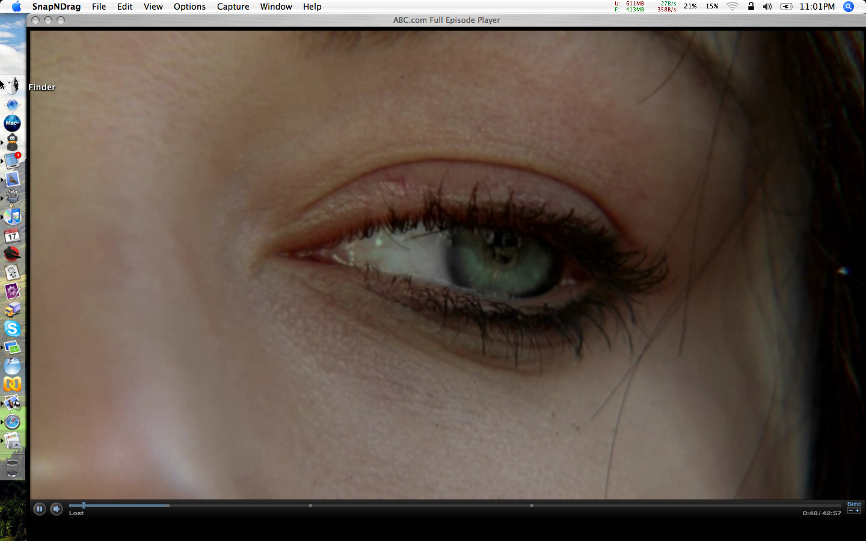Viewport: 866px width, 541px height.
Task: Open the Window menu
Action: (276, 7)
